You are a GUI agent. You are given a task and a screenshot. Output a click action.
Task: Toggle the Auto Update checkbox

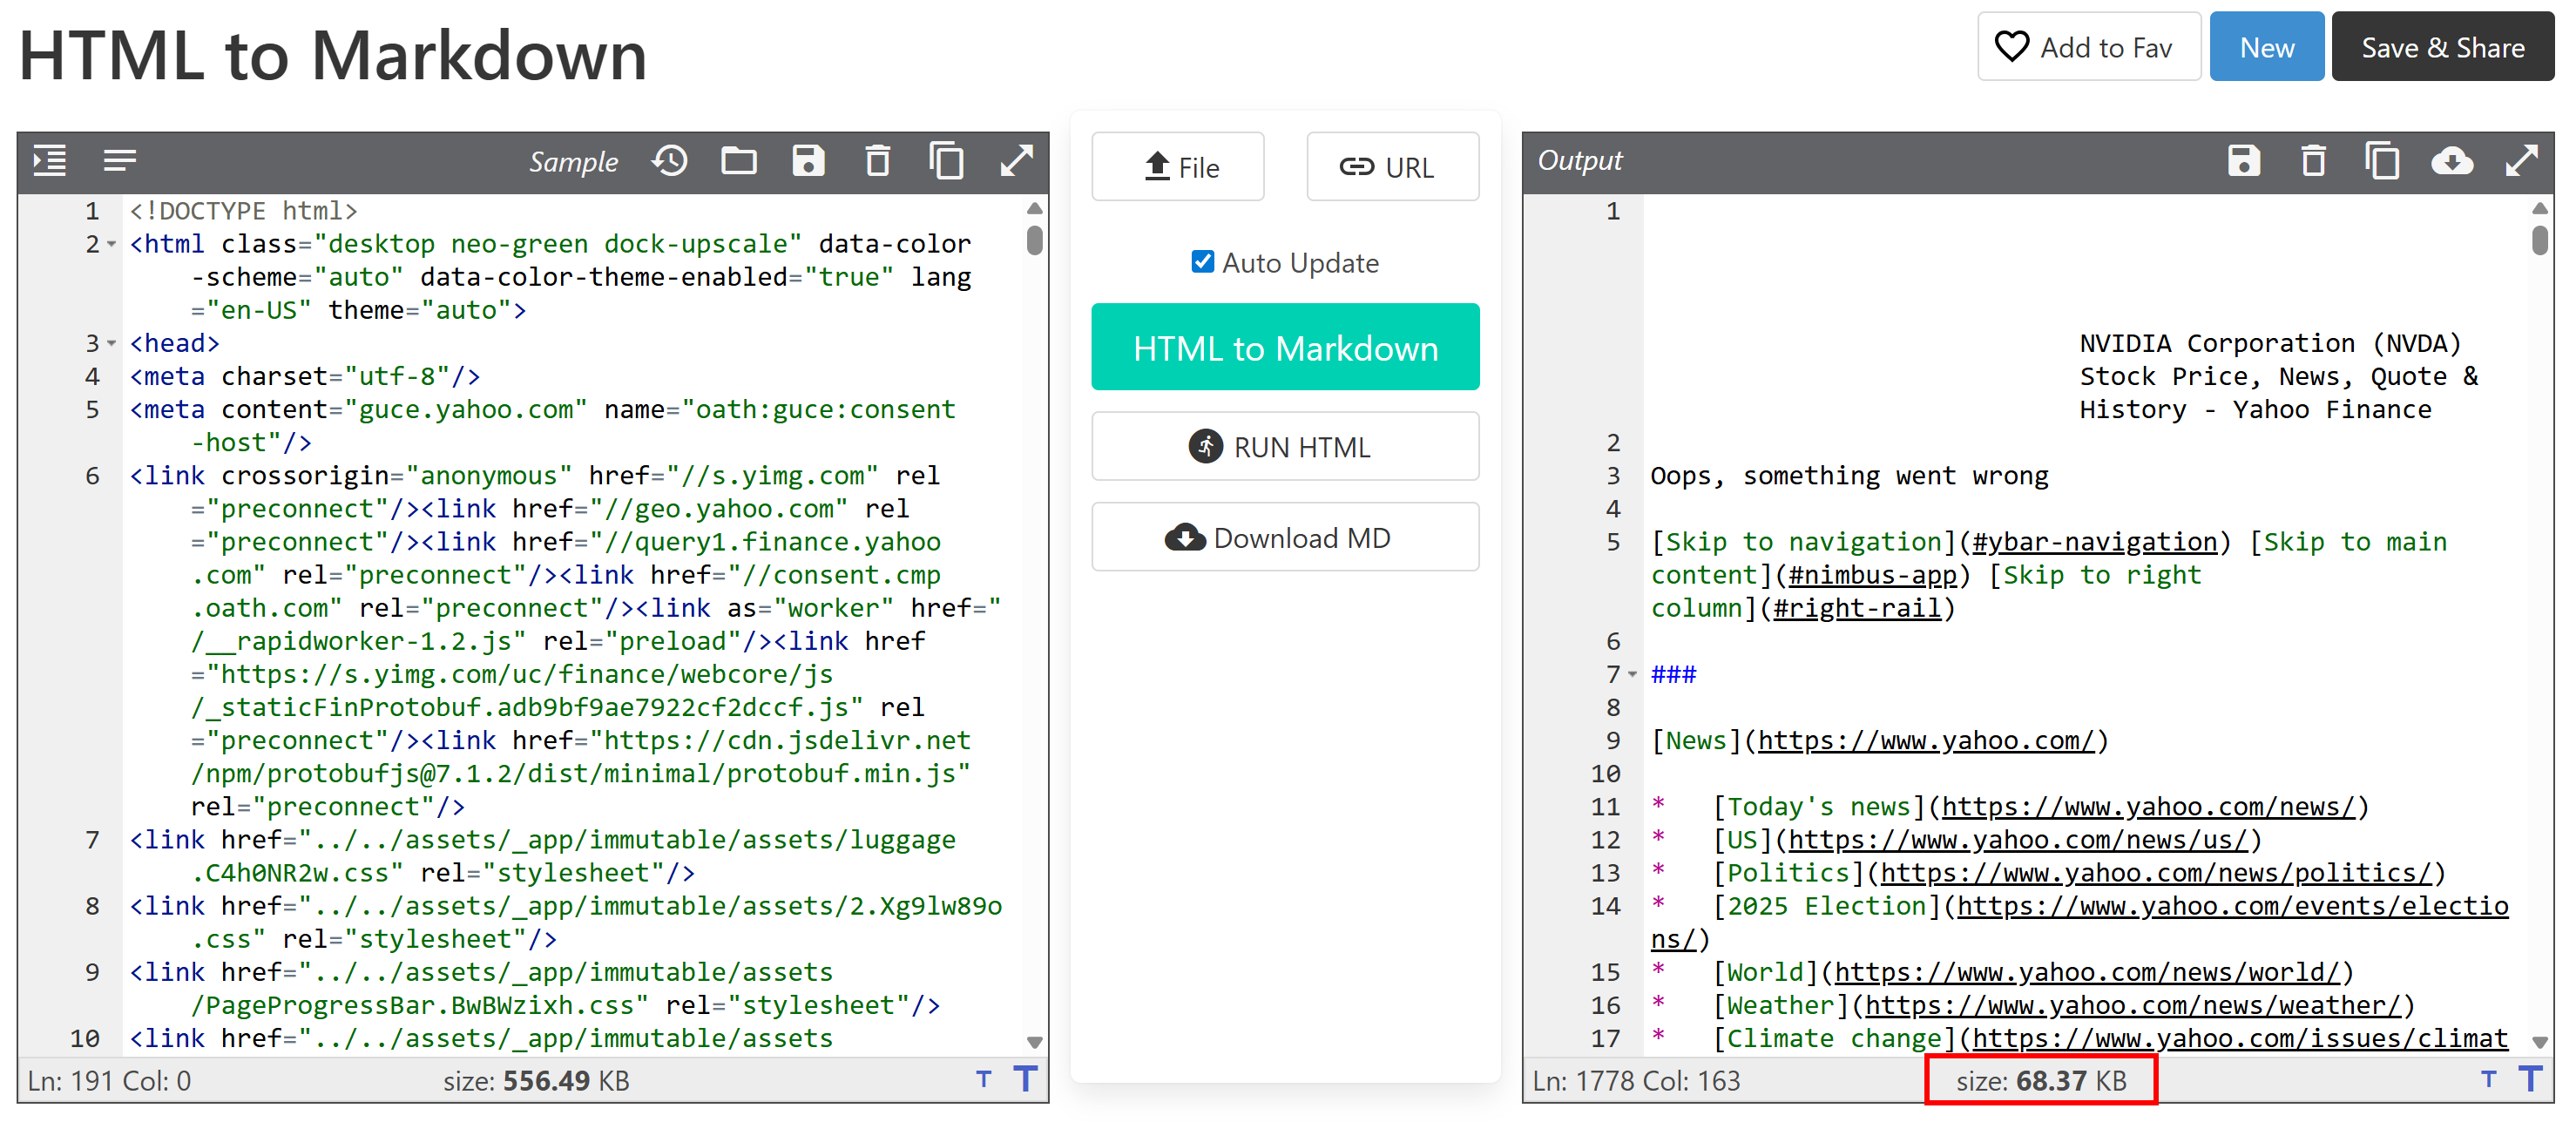coord(1202,262)
